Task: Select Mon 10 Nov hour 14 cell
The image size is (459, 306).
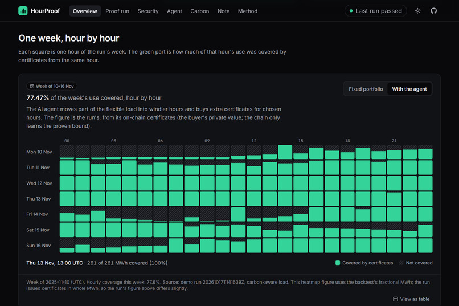Action: (x=285, y=152)
